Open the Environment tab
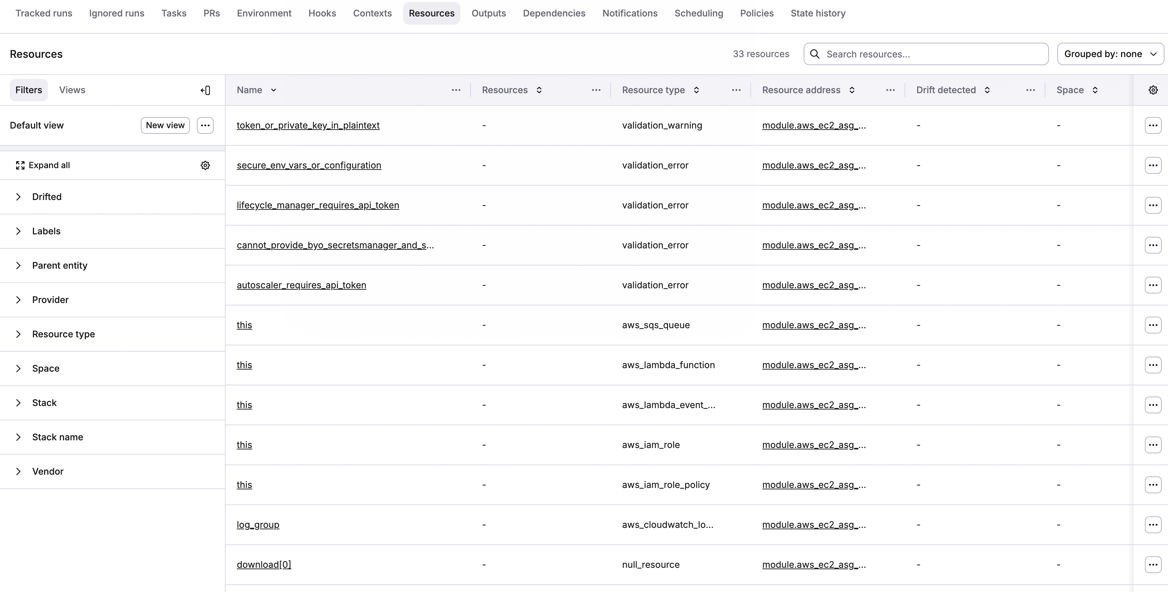The height and width of the screenshot is (592, 1168). click(x=264, y=13)
